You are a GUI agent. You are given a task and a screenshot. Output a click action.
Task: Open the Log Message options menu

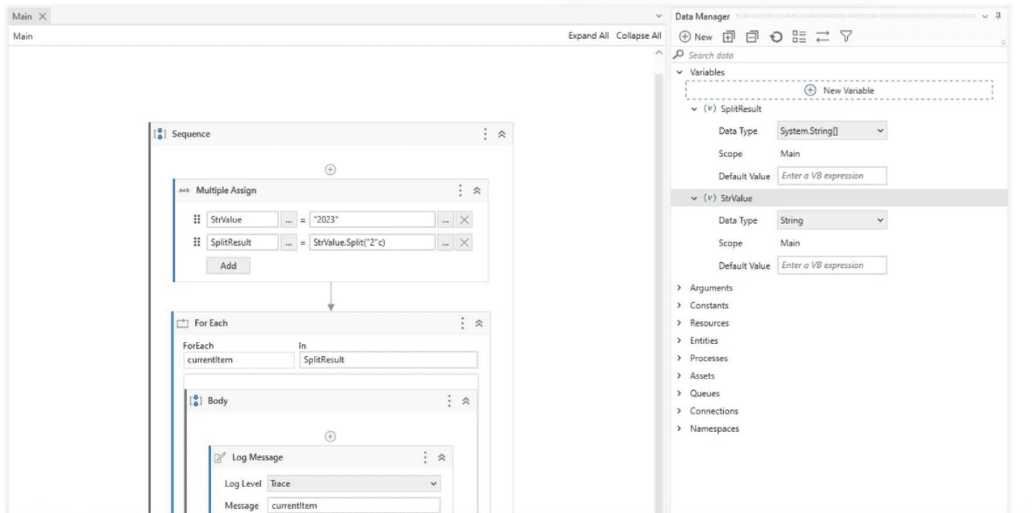point(425,457)
